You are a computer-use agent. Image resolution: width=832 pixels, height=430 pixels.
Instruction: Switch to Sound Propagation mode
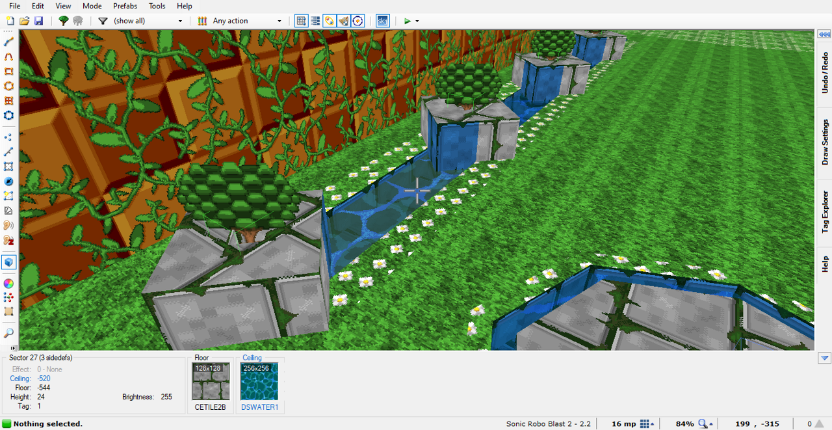point(8,226)
